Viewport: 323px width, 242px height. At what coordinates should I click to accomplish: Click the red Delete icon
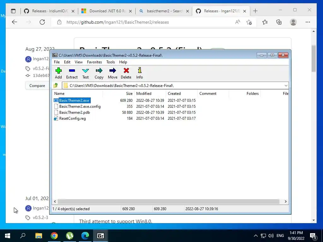click(126, 71)
